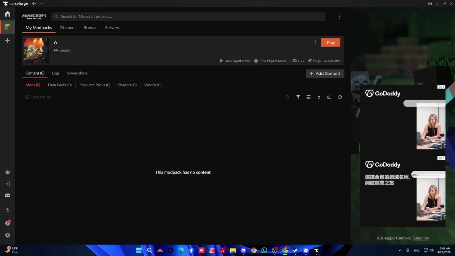Image resolution: width=455 pixels, height=256 pixels.
Task: Open the downloads icon in left sidebar
Action: coord(7,210)
